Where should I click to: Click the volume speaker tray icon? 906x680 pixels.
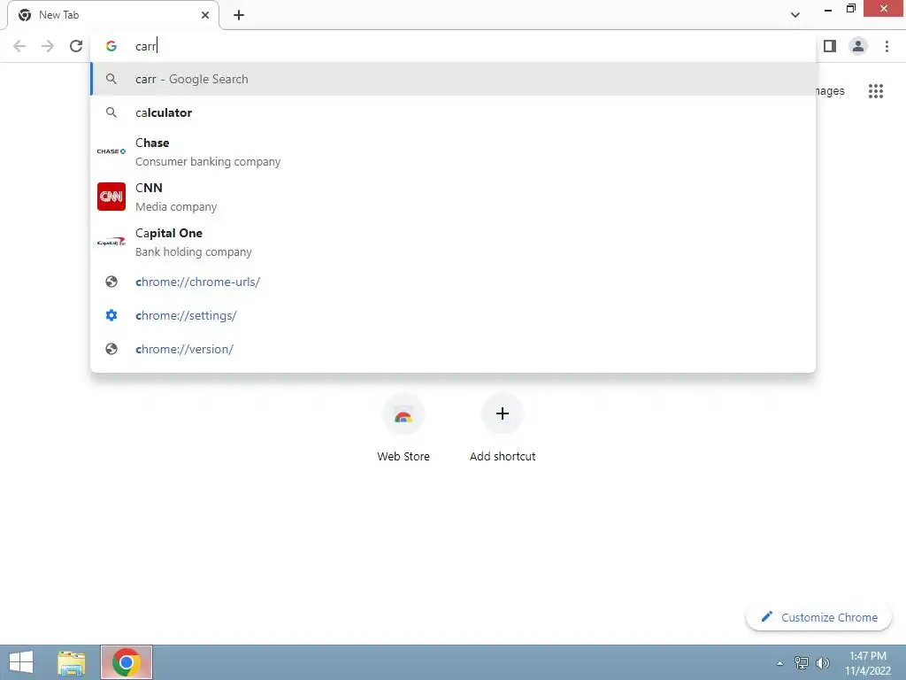(x=823, y=663)
